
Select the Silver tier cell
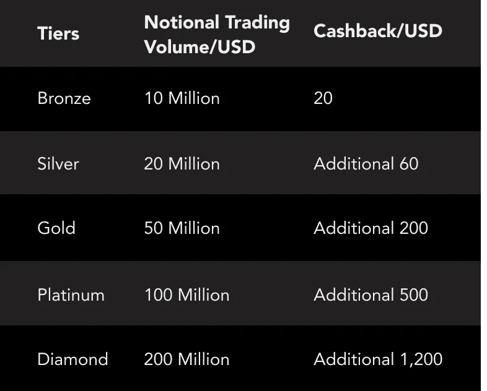(58, 164)
